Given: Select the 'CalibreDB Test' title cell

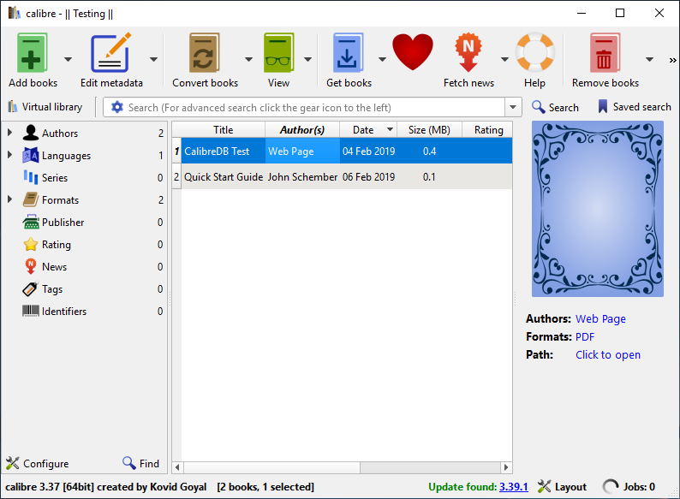Looking at the screenshot, I should coord(223,151).
